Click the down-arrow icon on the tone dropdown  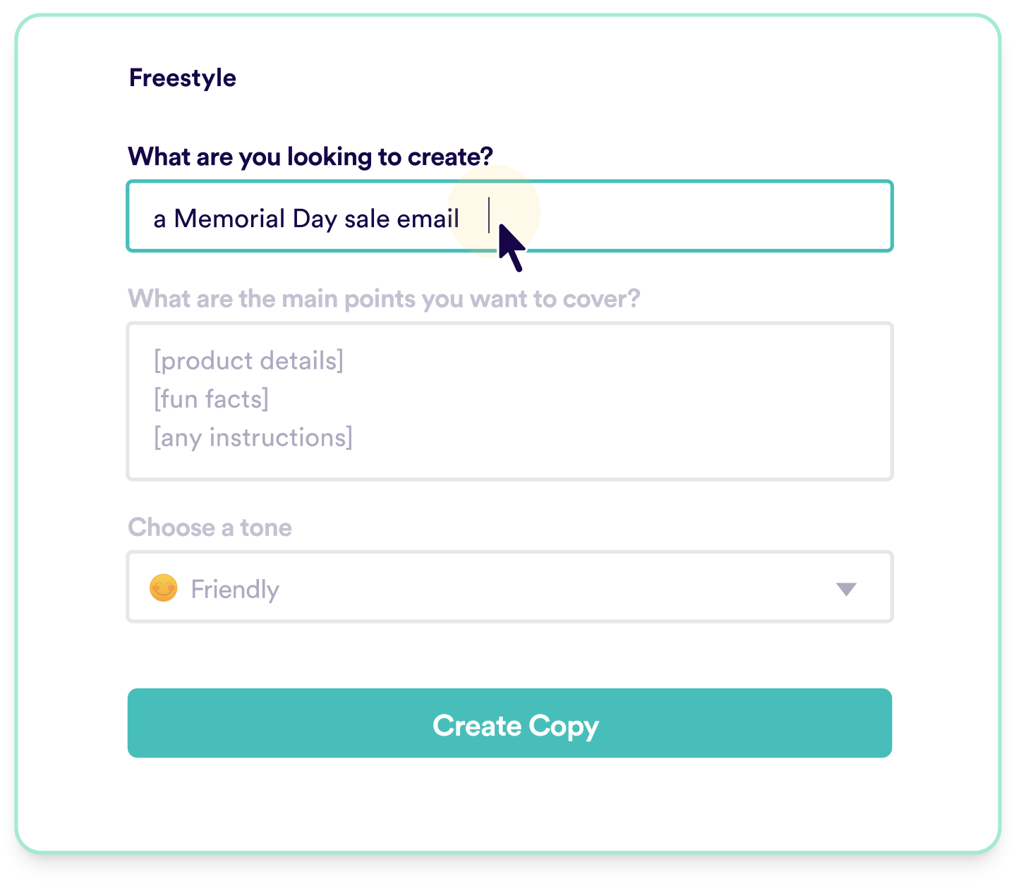click(x=847, y=590)
